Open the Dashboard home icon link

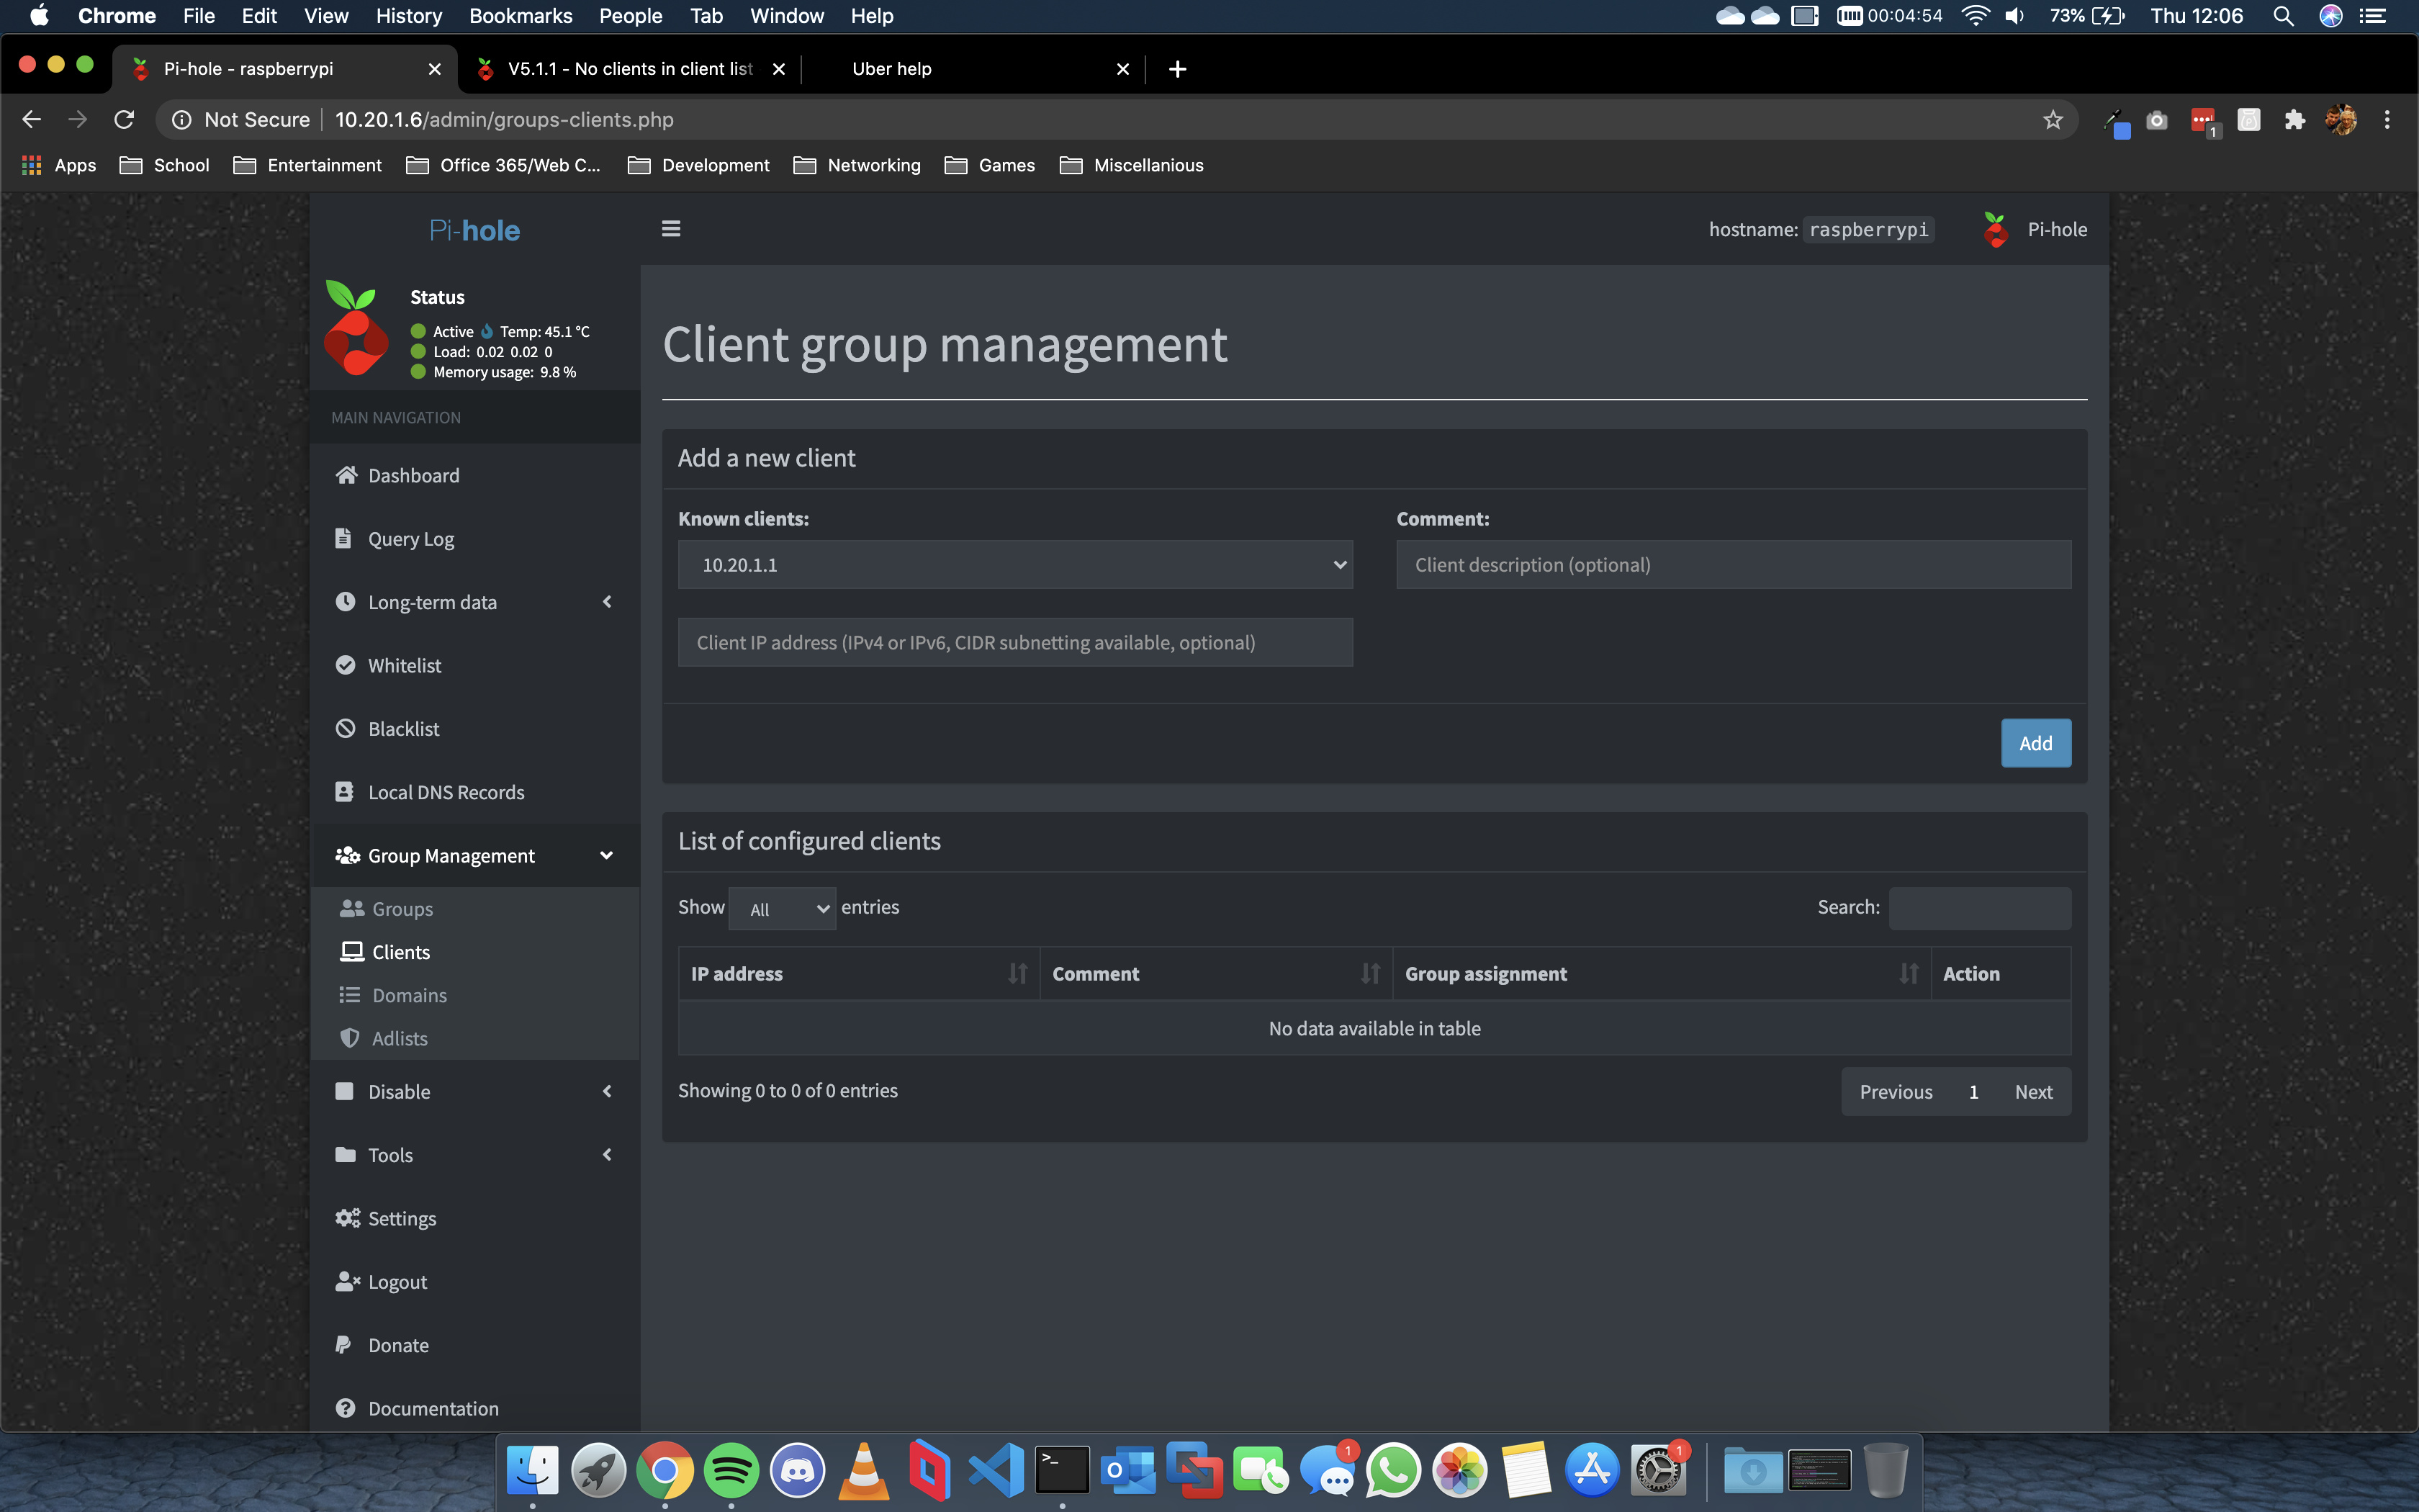pos(346,475)
